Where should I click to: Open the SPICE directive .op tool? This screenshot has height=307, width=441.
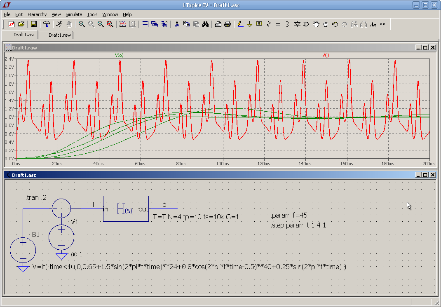click(382, 24)
